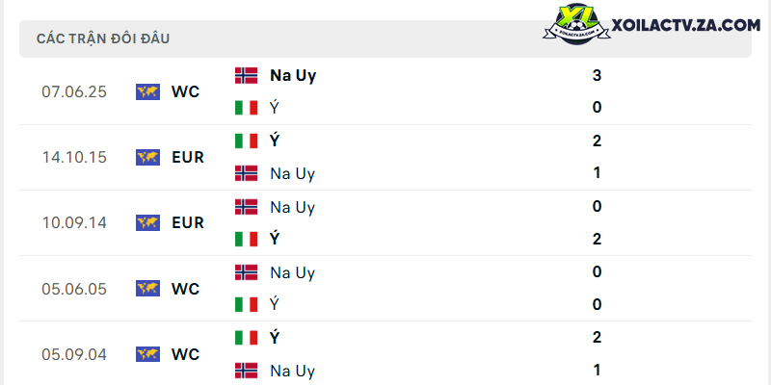This screenshot has height=385, width=771.
Task: Open the Na Uy team in the 07.06.25 match
Action: click(x=293, y=76)
